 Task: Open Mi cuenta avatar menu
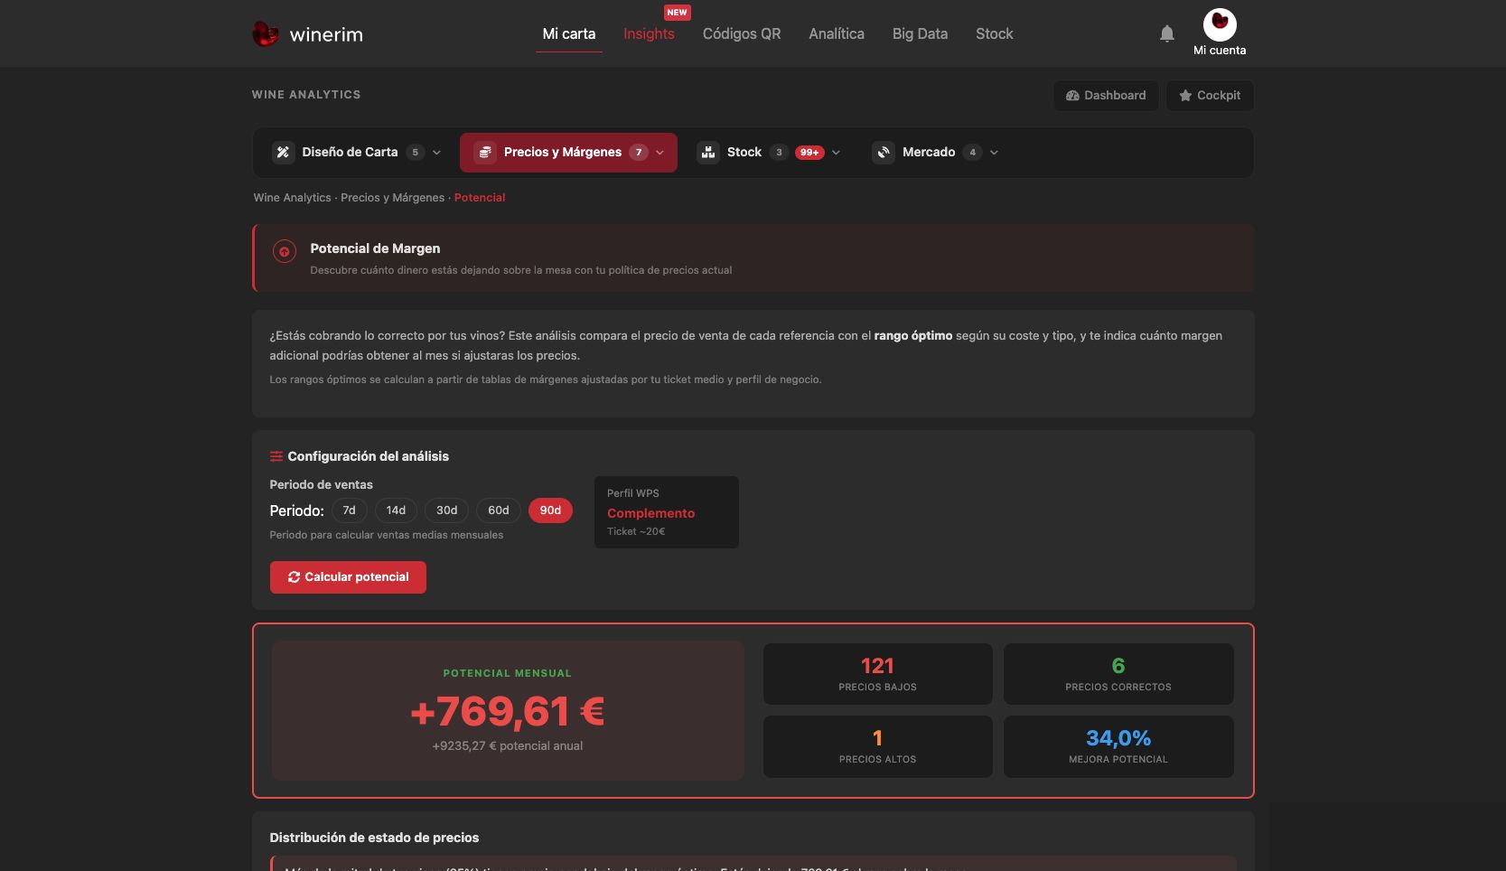1220,24
